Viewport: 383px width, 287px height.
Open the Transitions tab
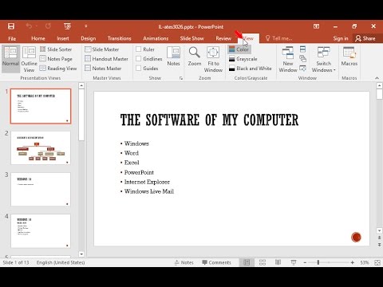click(120, 38)
